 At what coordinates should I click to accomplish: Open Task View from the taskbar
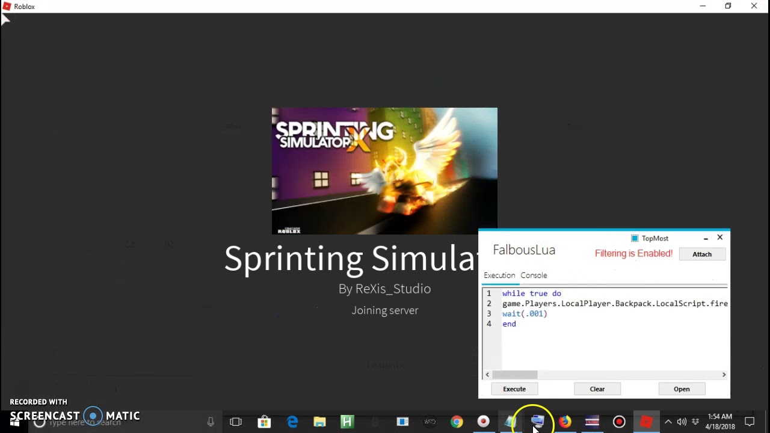[x=236, y=422]
